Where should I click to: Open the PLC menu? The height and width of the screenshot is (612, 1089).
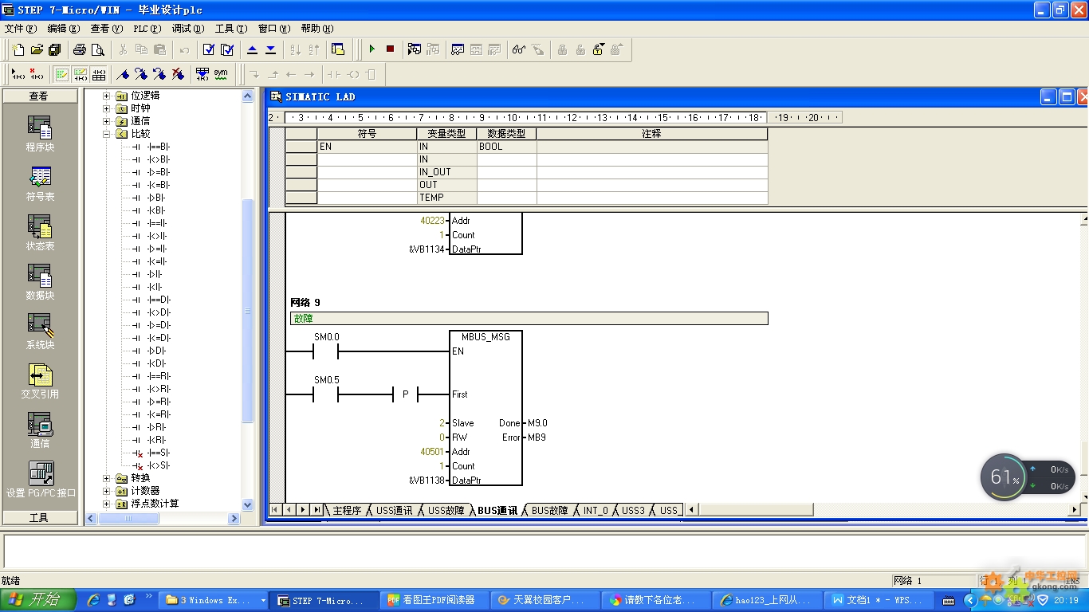click(x=147, y=29)
